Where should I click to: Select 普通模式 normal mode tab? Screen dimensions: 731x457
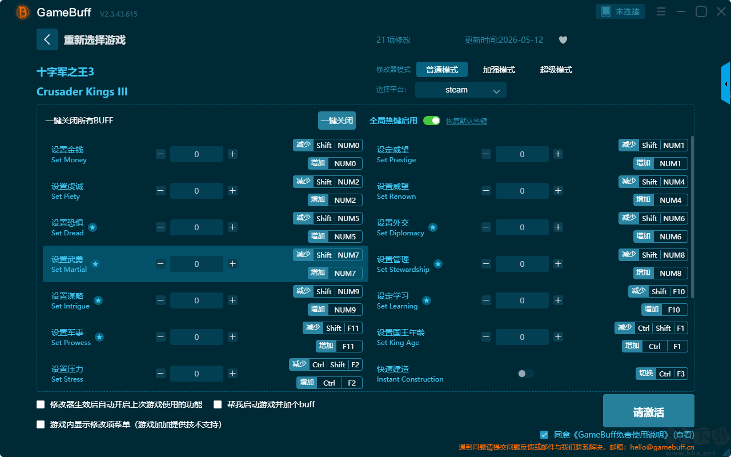pos(442,70)
